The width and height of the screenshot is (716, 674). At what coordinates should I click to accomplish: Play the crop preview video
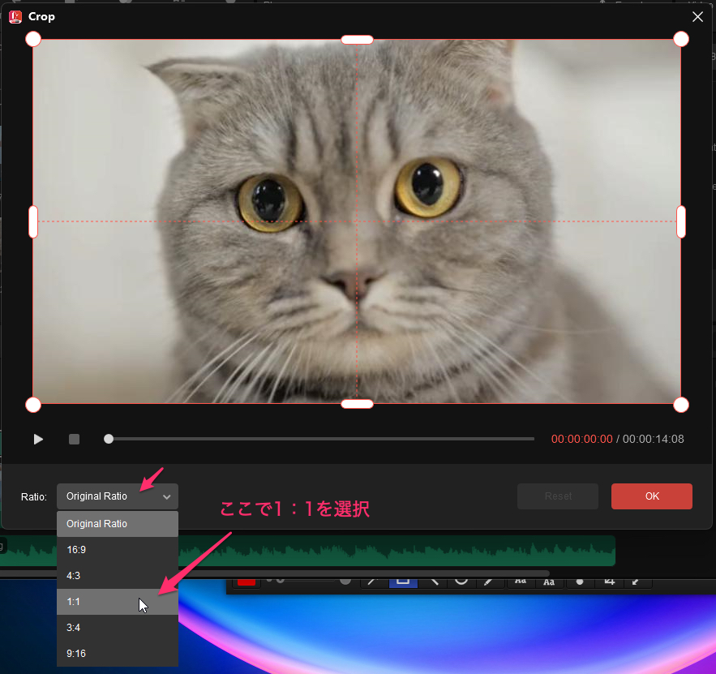click(x=38, y=439)
